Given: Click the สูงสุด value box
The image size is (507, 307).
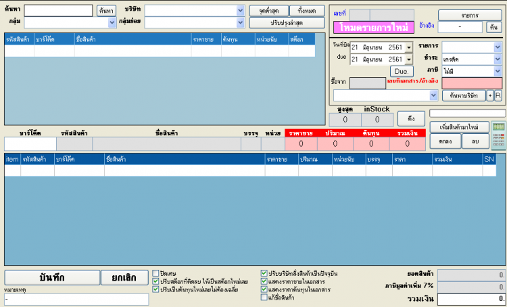Looking at the screenshot, I should [345, 120].
